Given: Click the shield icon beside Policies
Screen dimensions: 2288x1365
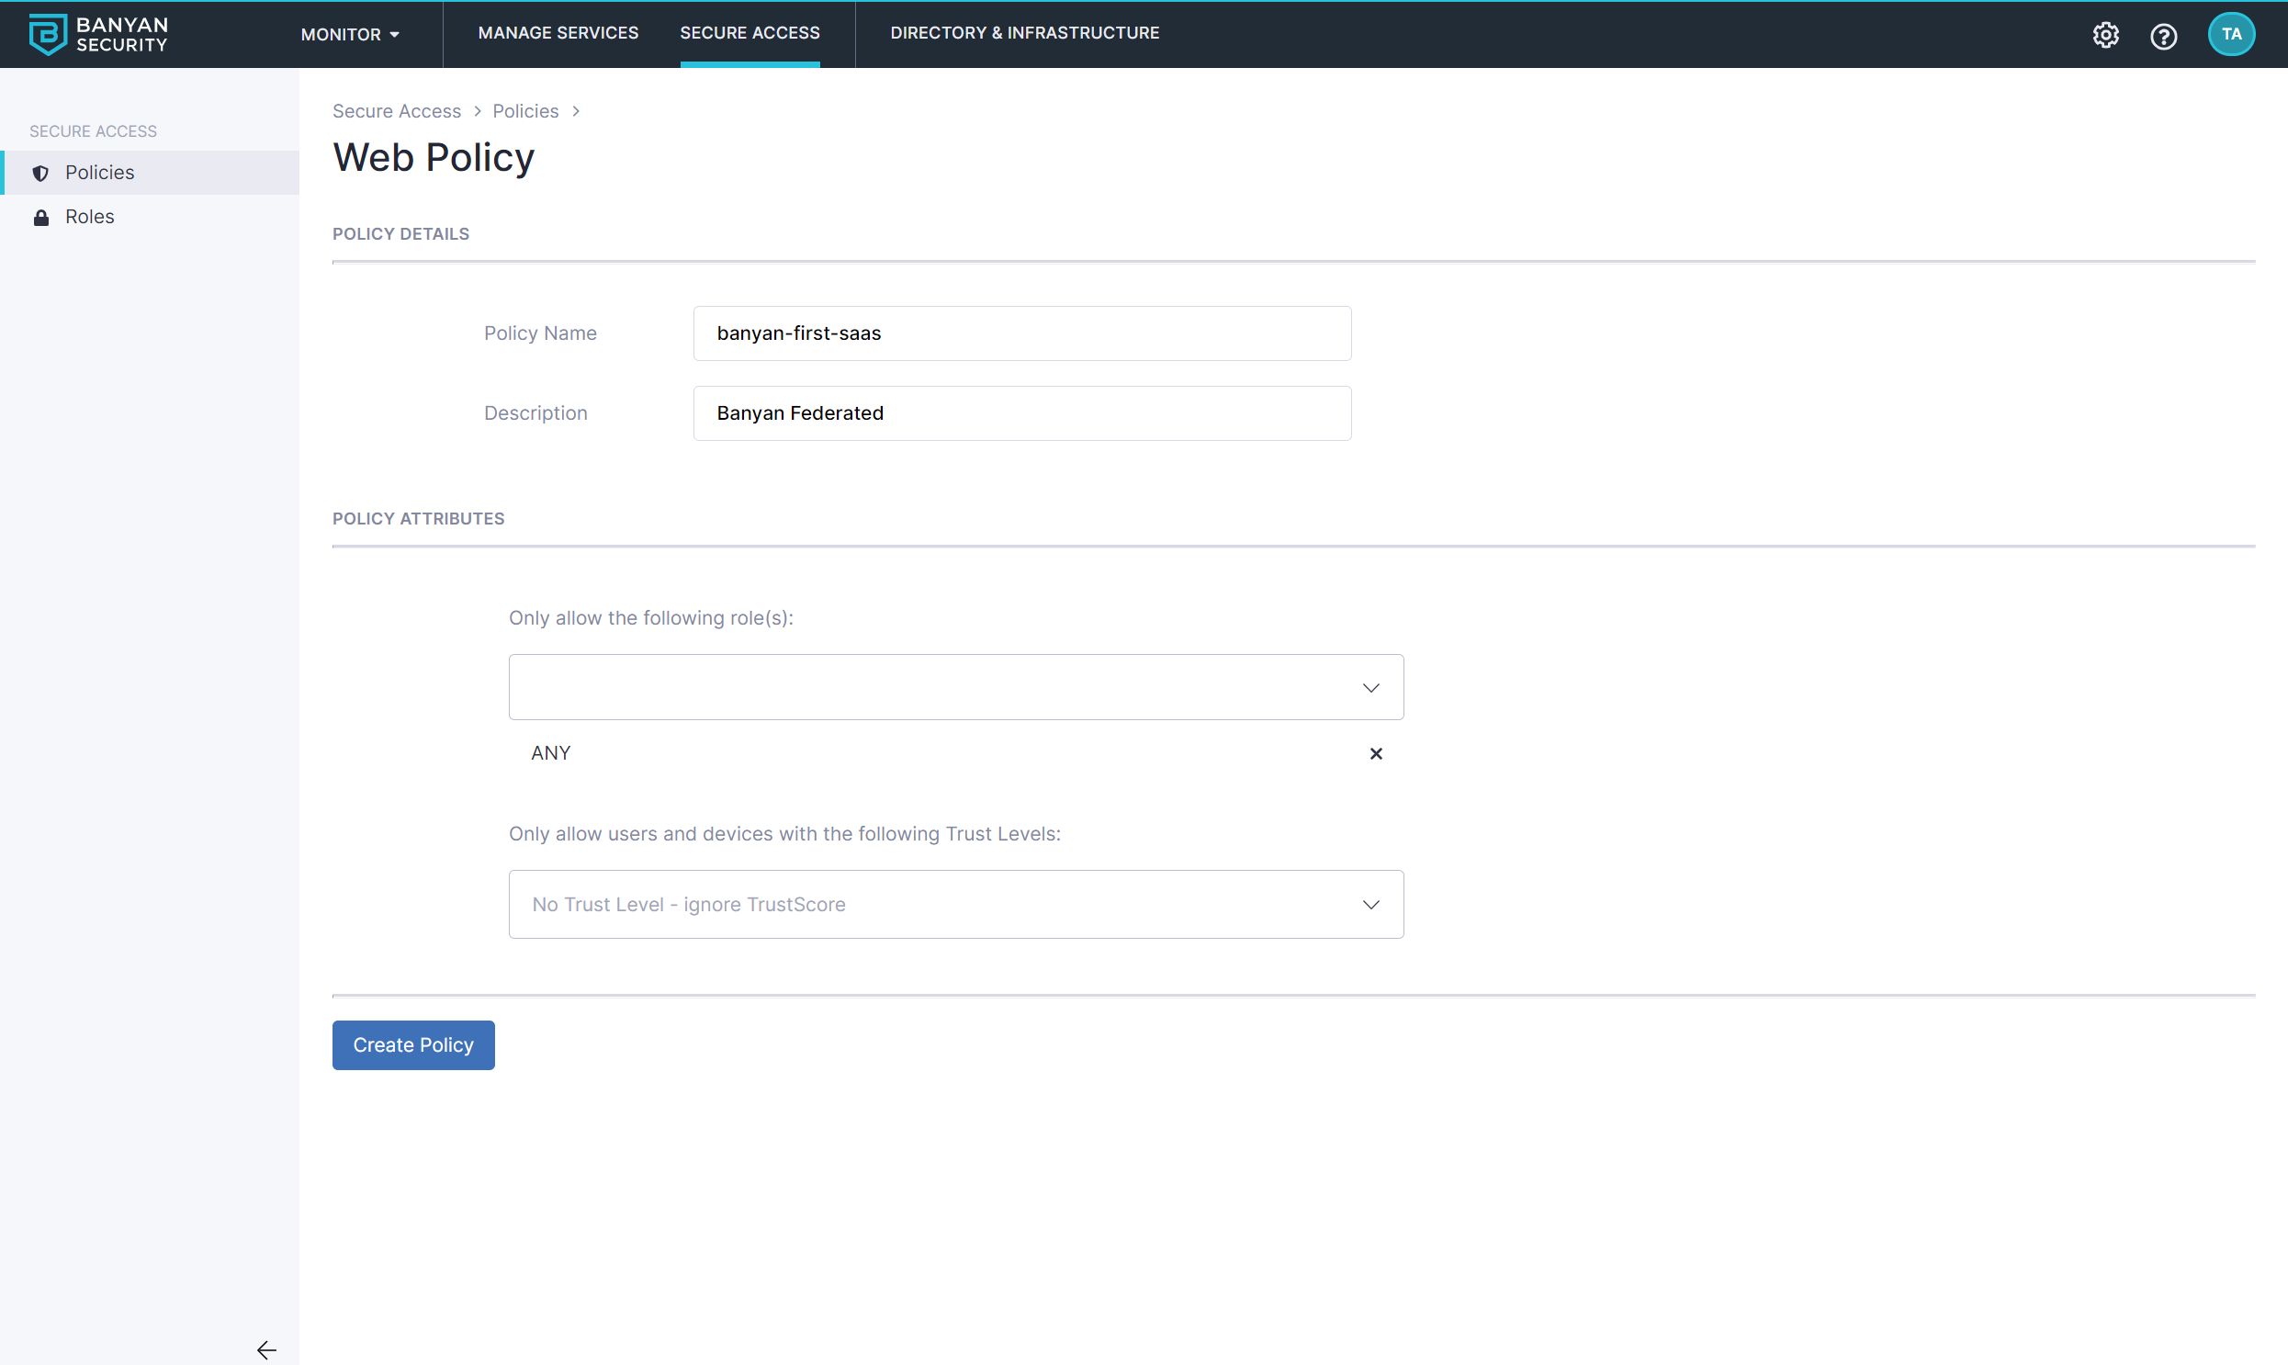Looking at the screenshot, I should 40,173.
